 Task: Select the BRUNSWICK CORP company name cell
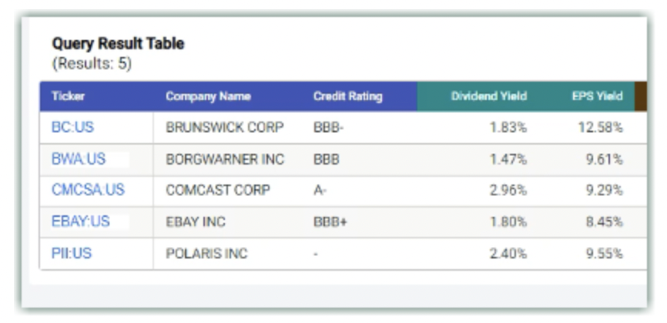(225, 128)
